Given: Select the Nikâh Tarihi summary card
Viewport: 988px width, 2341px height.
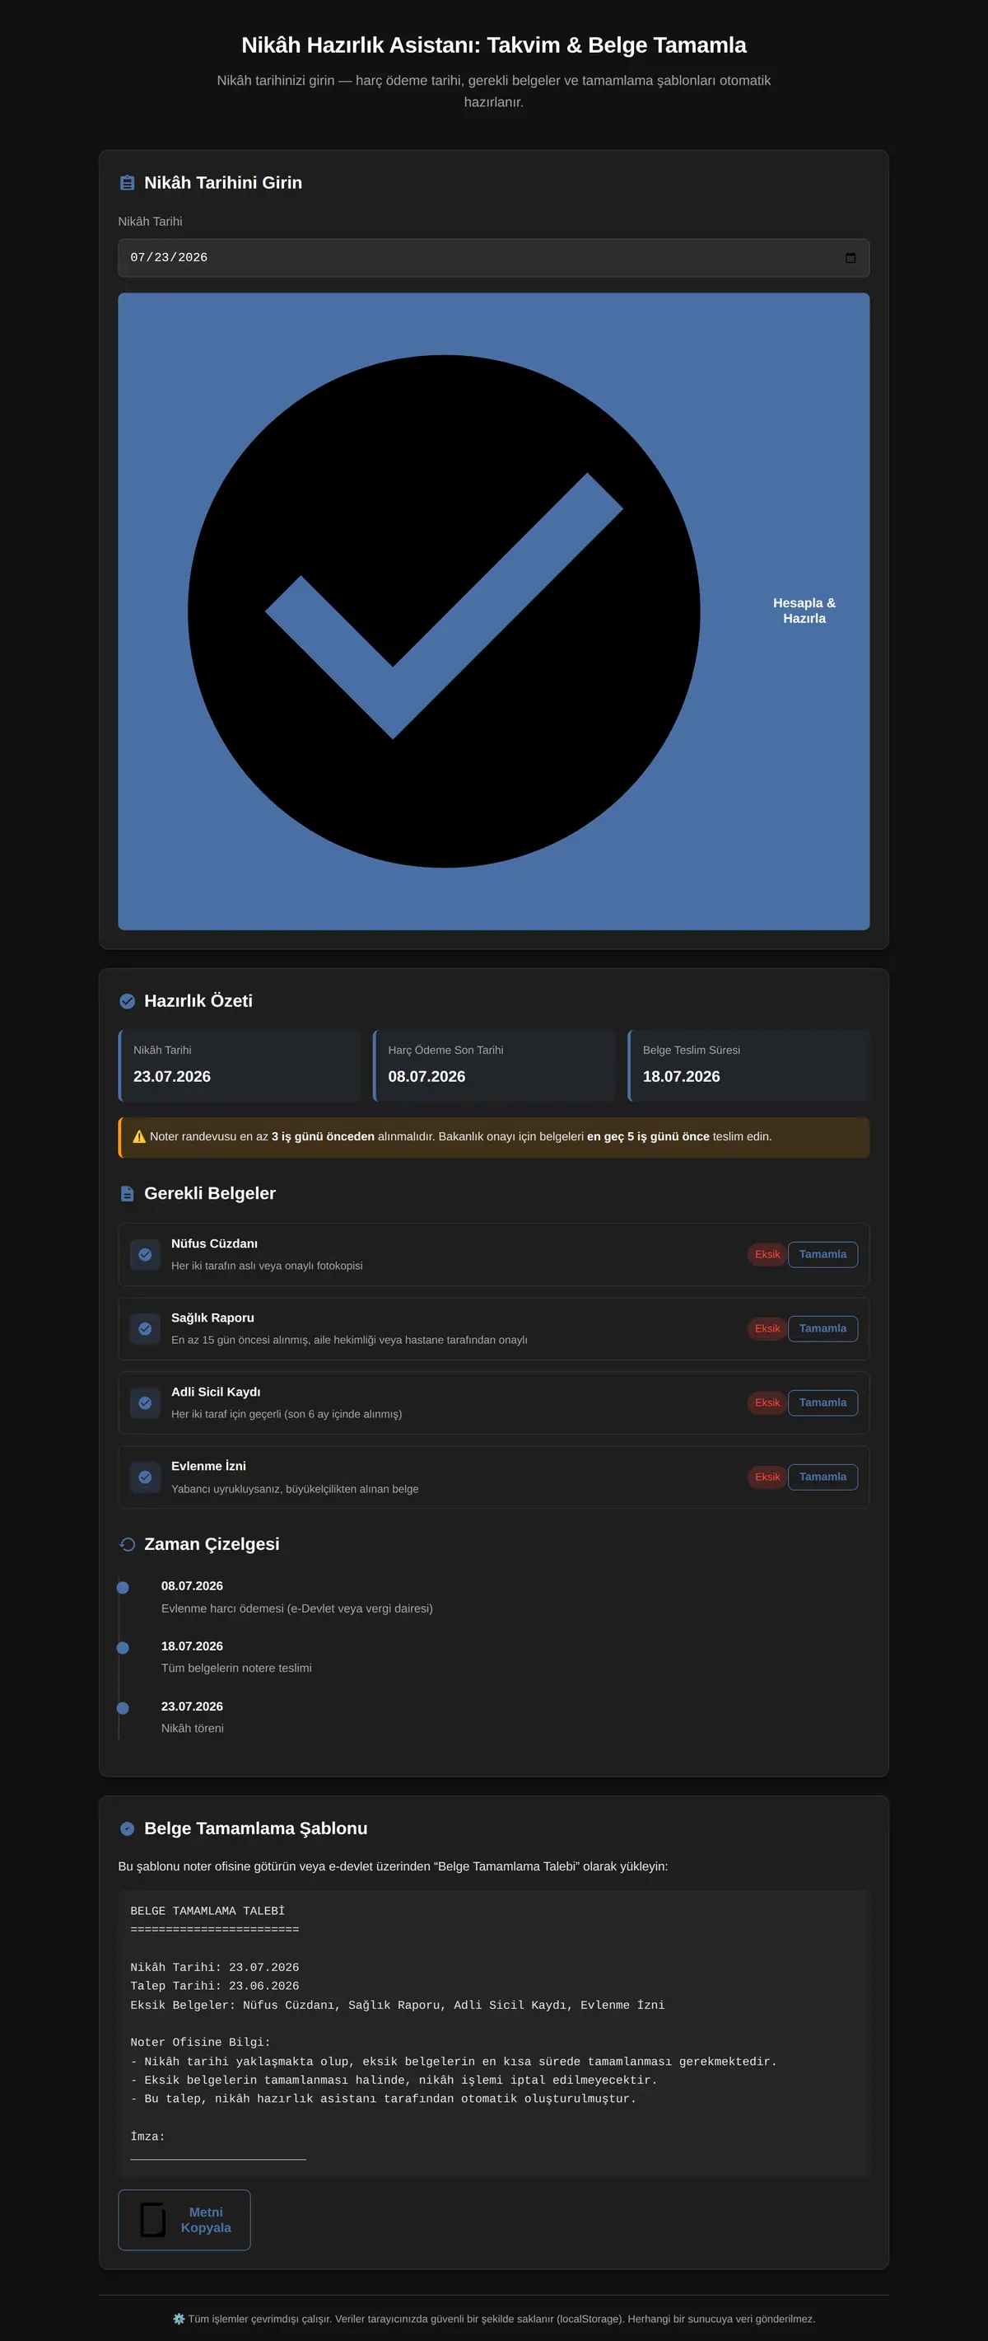Looking at the screenshot, I should click(x=240, y=1065).
